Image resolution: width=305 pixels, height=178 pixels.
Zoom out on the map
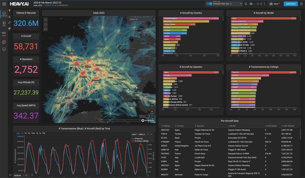tap(152, 116)
